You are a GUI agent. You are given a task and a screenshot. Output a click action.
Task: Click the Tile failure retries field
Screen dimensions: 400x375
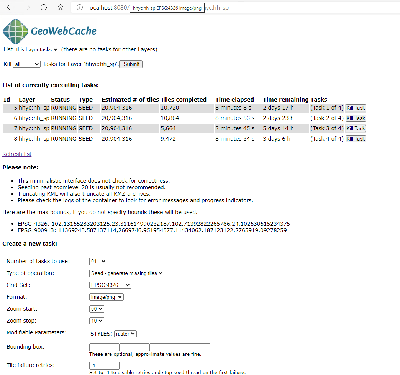click(104, 365)
